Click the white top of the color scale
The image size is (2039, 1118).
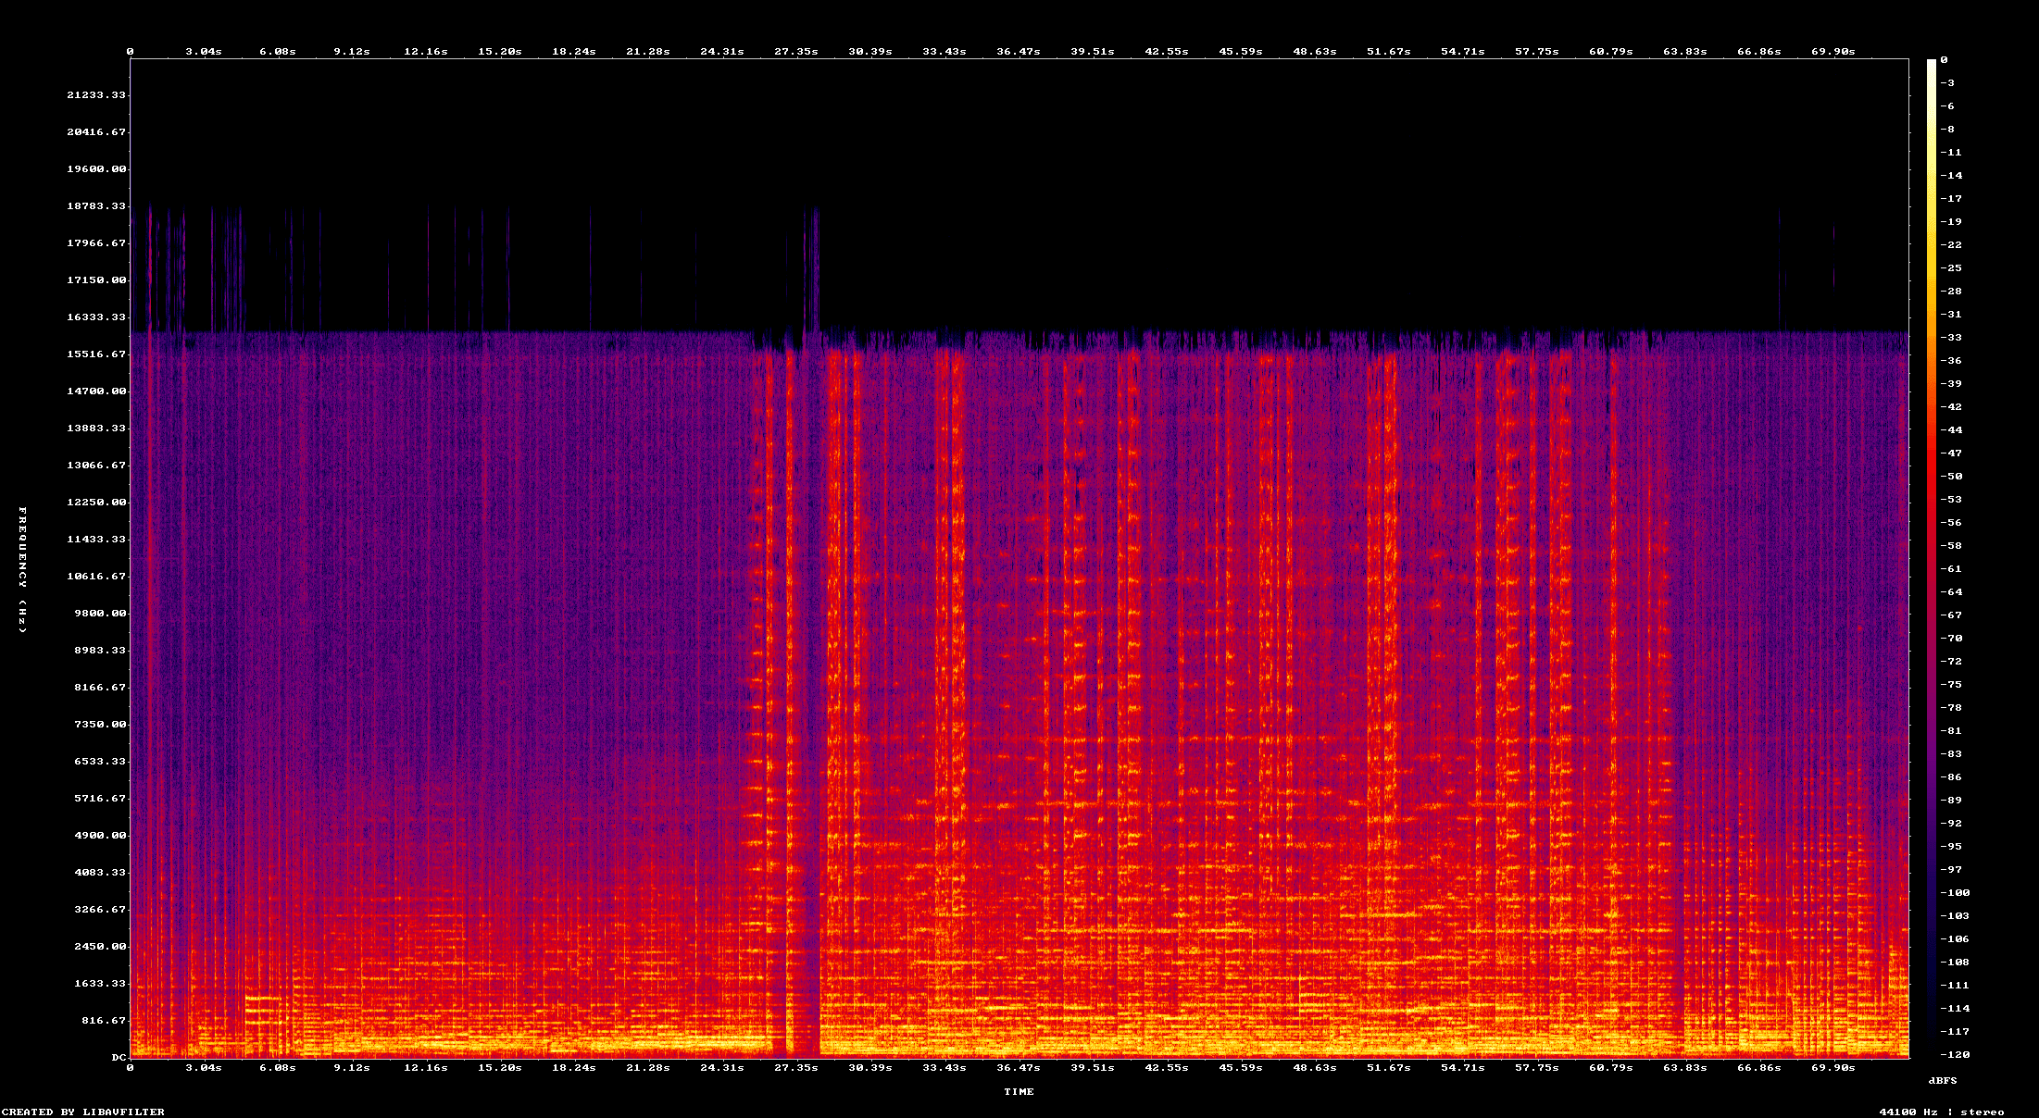click(1933, 69)
